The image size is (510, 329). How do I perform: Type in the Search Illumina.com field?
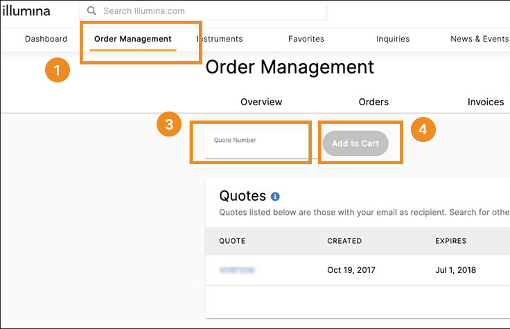tap(208, 11)
